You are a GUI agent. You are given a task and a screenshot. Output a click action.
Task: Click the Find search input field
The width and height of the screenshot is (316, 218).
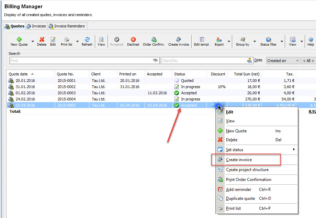coord(81,61)
